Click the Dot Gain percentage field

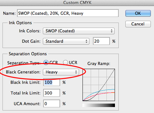101,41
